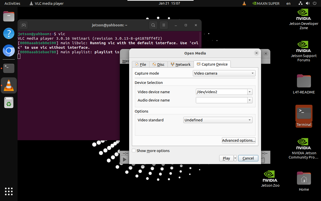Click the 'Options' heading

[x=141, y=111]
